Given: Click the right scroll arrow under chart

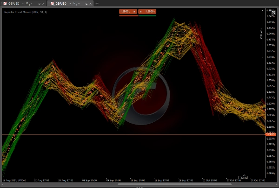Looking at the screenshot, I should click(x=277, y=184).
